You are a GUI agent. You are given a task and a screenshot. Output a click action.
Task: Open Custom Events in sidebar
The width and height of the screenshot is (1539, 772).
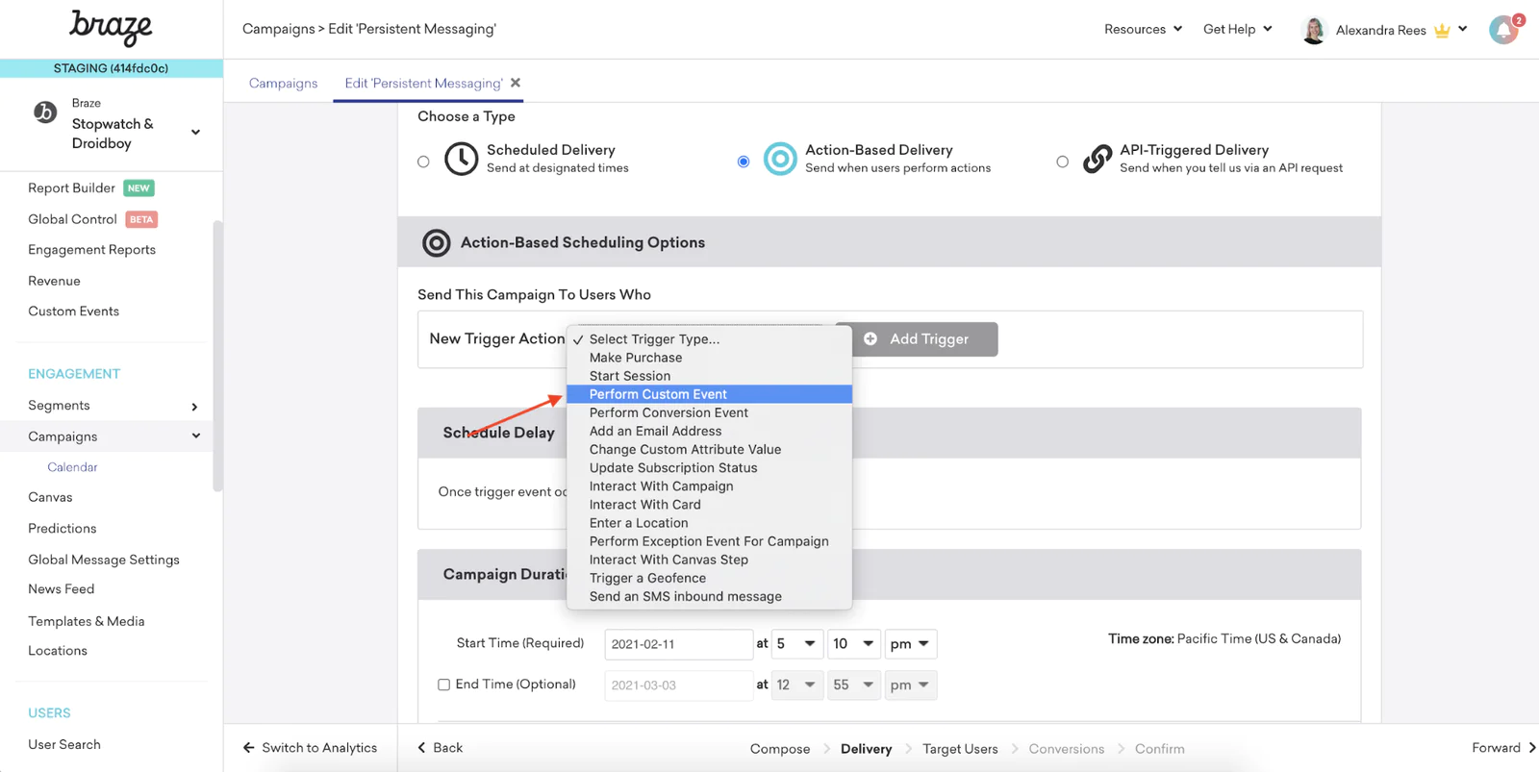click(x=73, y=311)
